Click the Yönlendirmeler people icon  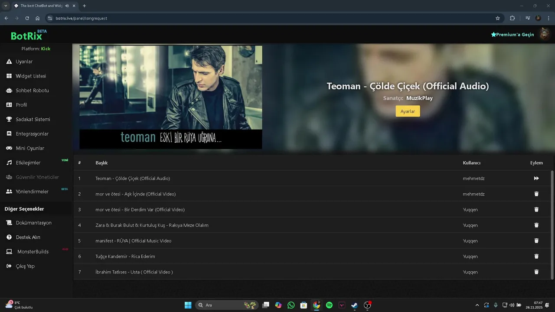click(9, 192)
